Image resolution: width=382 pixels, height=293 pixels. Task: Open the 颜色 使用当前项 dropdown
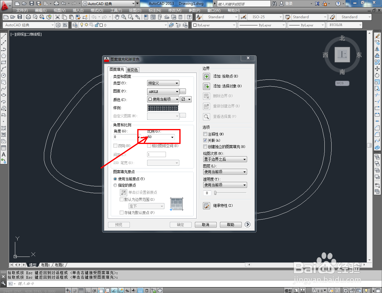click(163, 99)
